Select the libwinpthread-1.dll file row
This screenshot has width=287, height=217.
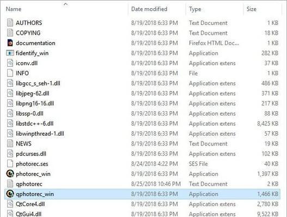142,133
